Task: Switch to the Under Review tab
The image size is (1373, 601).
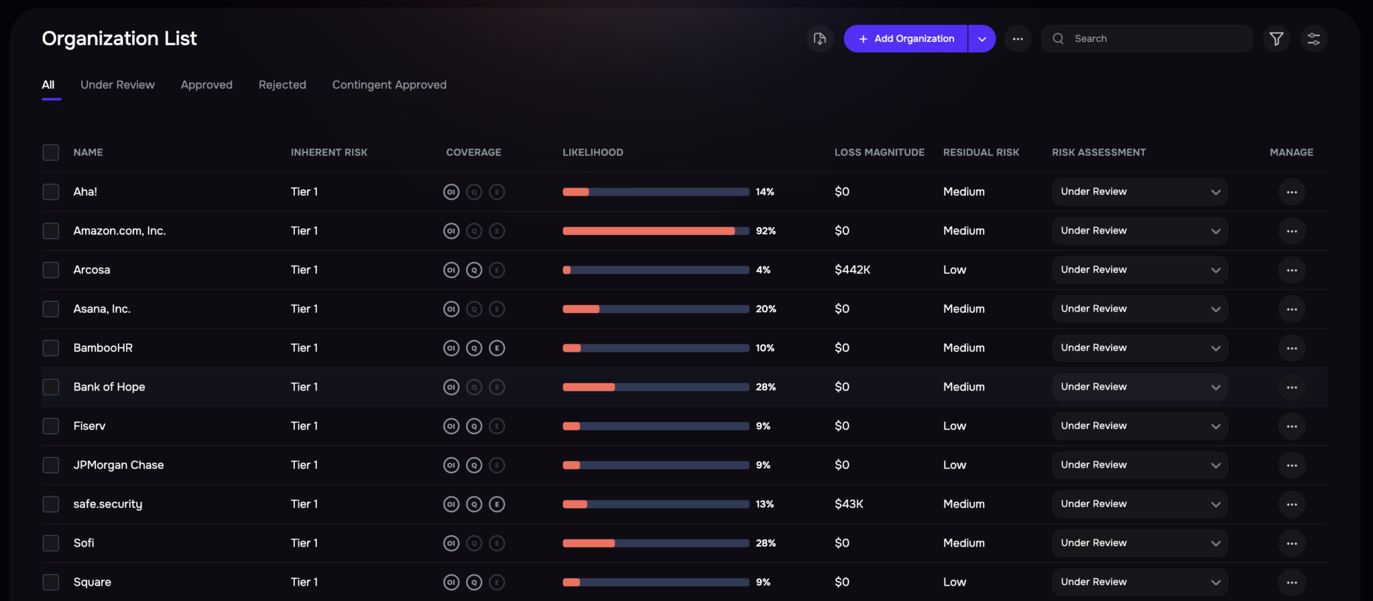Action: pyautogui.click(x=117, y=85)
